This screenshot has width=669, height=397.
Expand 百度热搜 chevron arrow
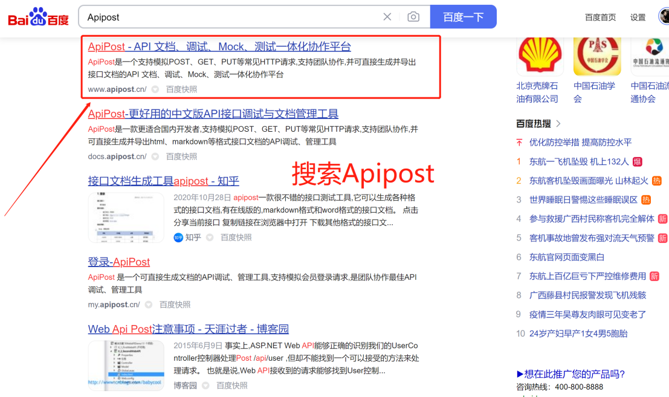(558, 124)
